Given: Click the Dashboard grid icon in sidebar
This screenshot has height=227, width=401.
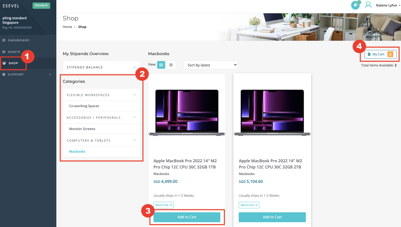Looking at the screenshot, I should click(x=4, y=40).
